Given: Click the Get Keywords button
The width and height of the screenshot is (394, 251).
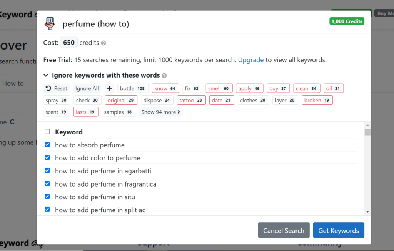Looking at the screenshot, I should point(339,230).
